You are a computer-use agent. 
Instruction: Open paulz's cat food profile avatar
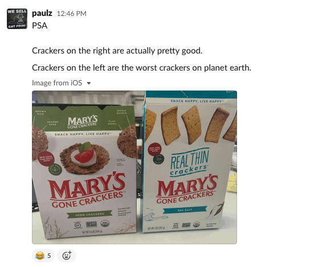[17, 19]
